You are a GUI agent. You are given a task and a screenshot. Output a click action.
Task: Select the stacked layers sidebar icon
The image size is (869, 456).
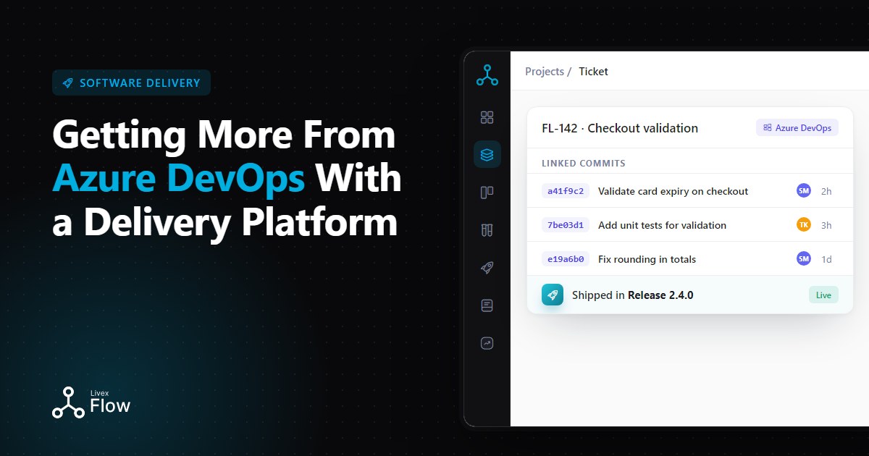487,154
